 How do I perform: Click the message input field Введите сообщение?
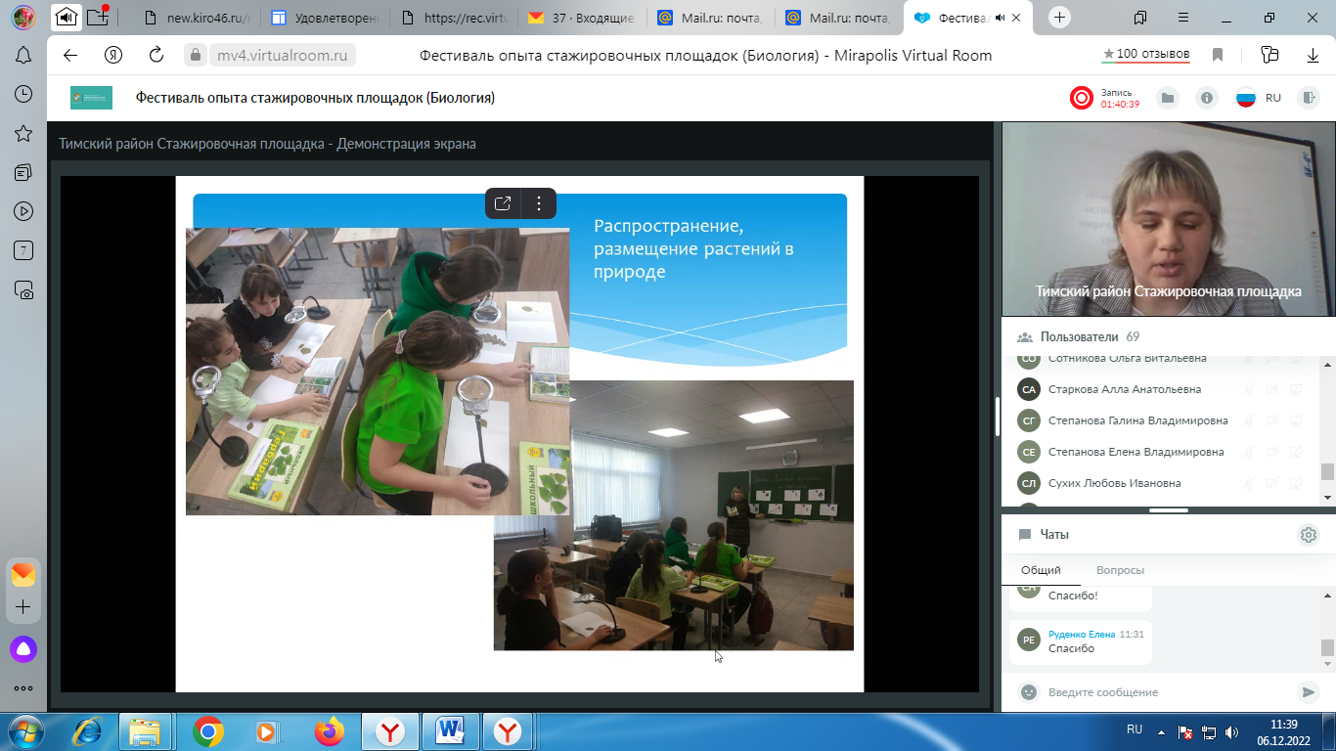coord(1168,692)
